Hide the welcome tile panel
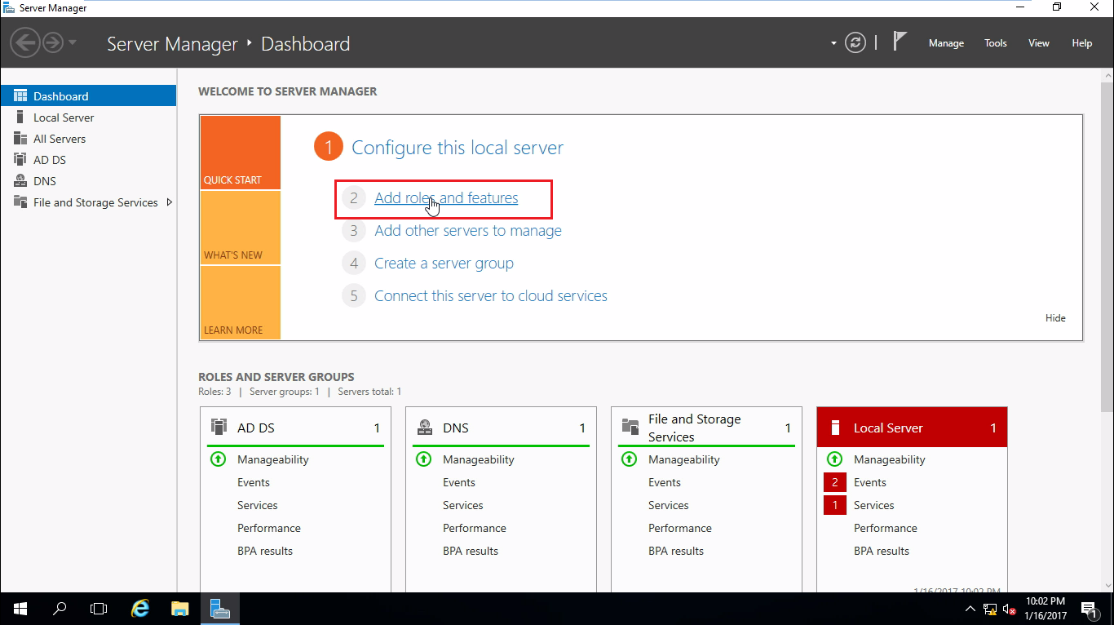This screenshot has width=1114, height=625. pos(1055,318)
